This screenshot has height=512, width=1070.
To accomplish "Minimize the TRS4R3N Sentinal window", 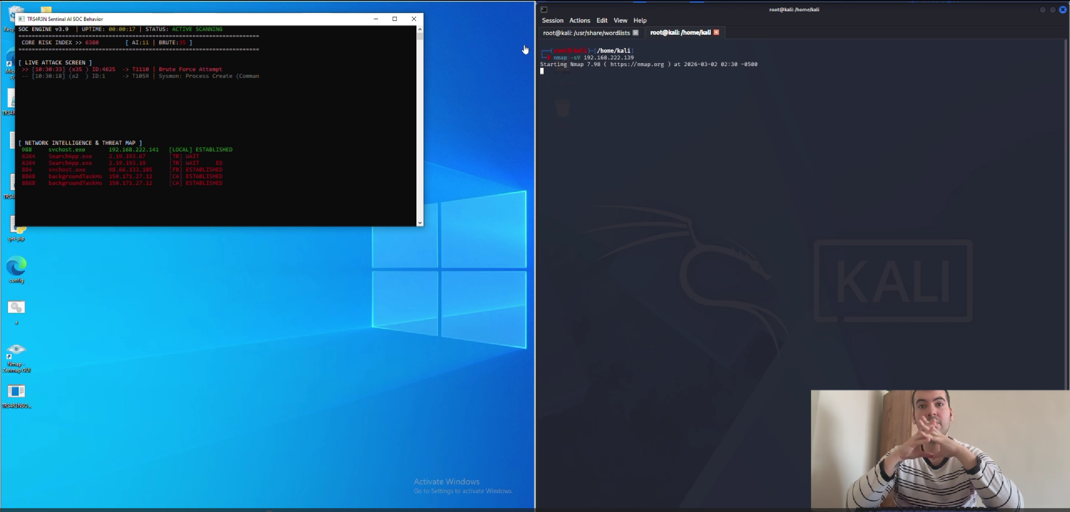I will [375, 19].
